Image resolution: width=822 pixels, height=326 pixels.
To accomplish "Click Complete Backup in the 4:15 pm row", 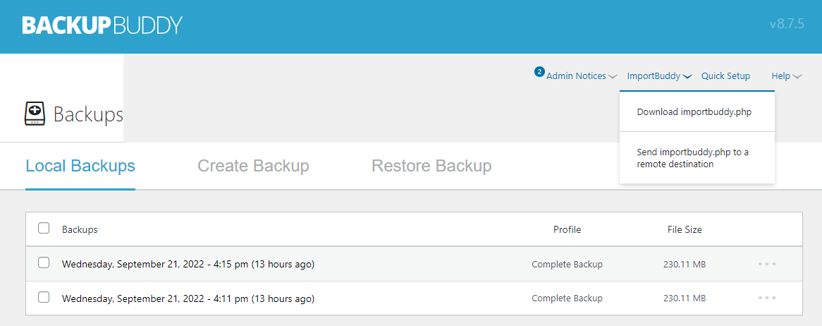I will (568, 265).
